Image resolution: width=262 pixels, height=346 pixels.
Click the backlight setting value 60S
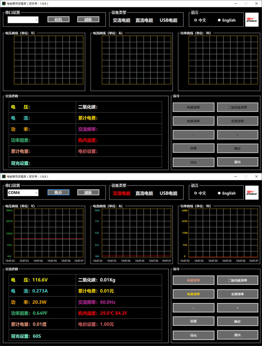click(x=37, y=336)
